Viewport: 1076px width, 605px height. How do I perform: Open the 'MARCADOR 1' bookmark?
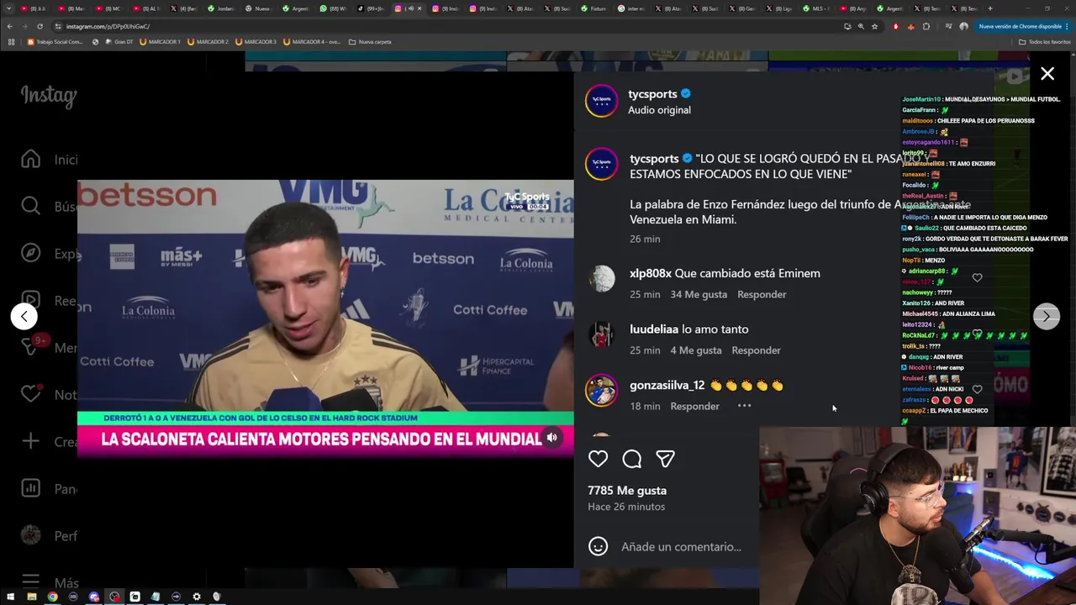160,41
